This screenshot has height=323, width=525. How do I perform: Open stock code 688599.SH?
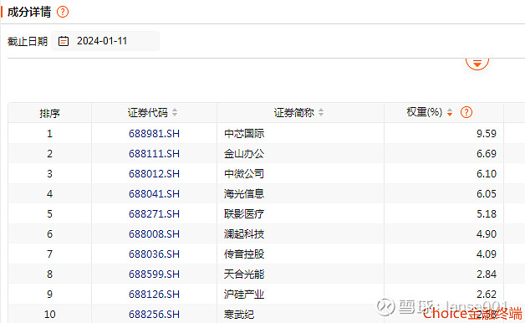point(154,274)
